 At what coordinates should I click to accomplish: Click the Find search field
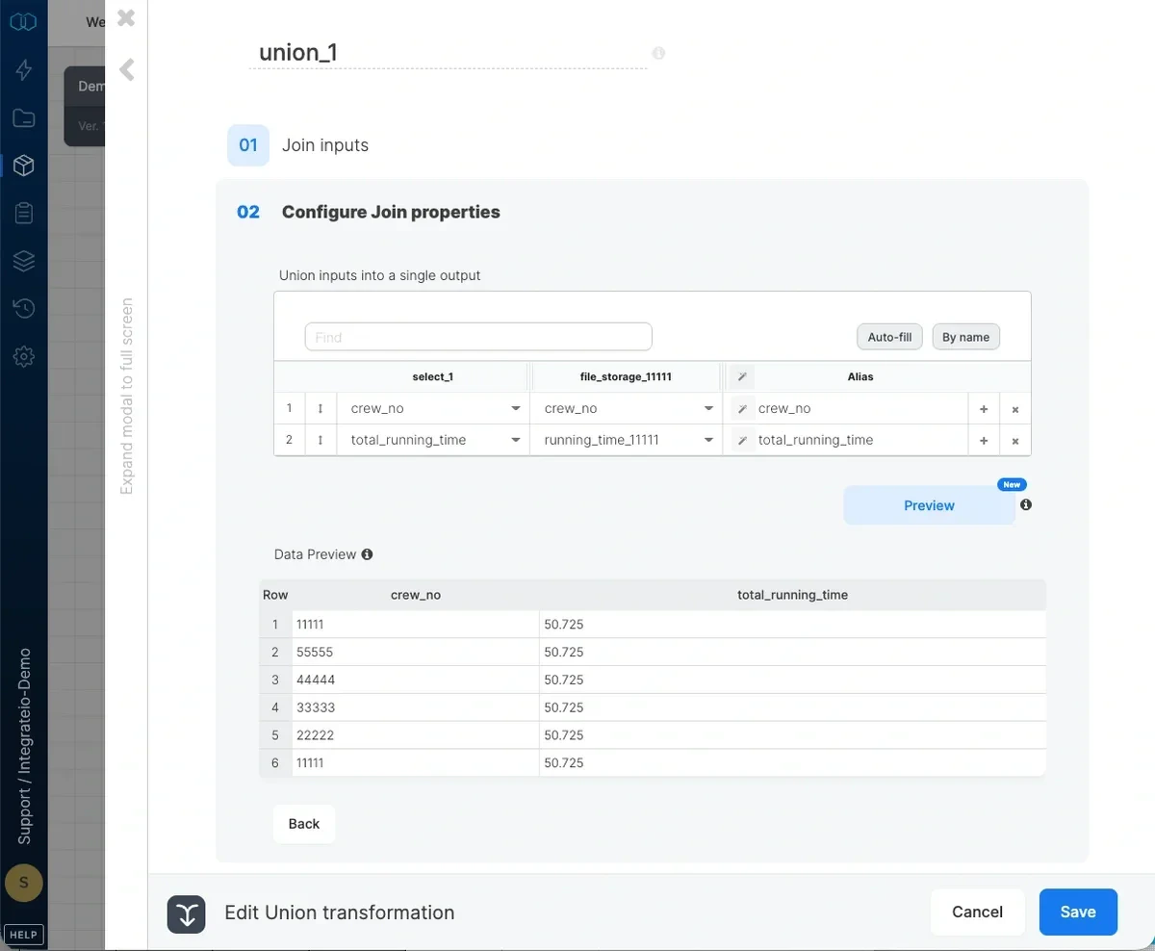point(478,337)
